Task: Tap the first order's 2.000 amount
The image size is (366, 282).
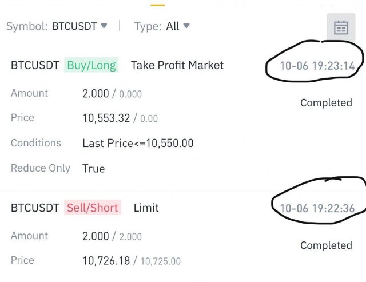Action: tap(96, 93)
